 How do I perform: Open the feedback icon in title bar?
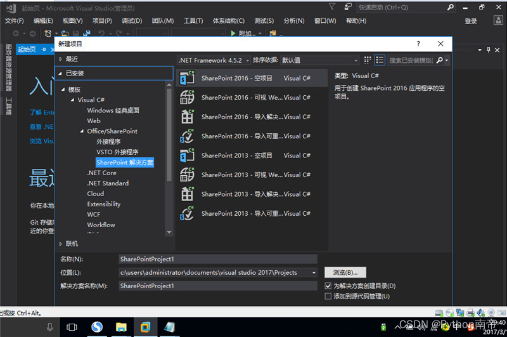point(348,7)
